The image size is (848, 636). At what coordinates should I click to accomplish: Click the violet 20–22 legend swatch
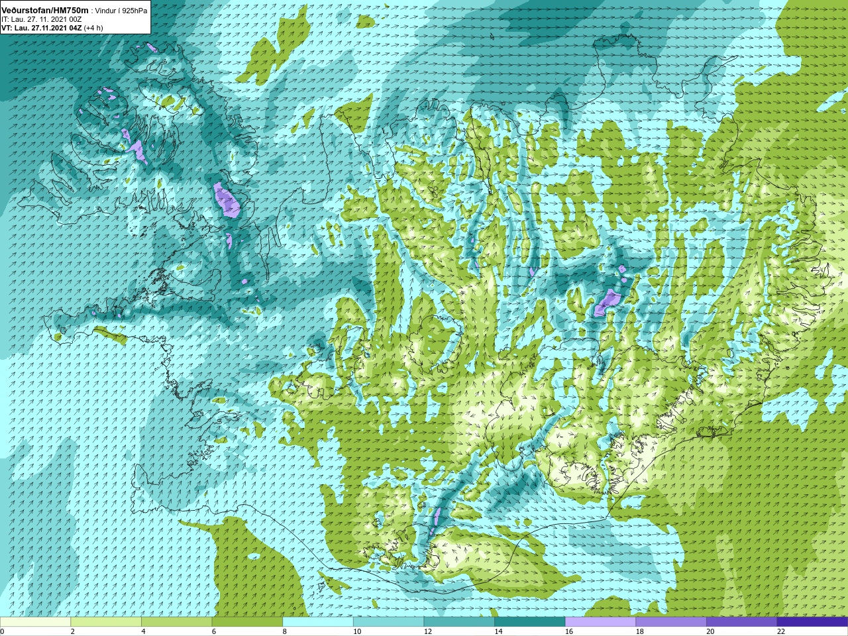[x=741, y=622]
